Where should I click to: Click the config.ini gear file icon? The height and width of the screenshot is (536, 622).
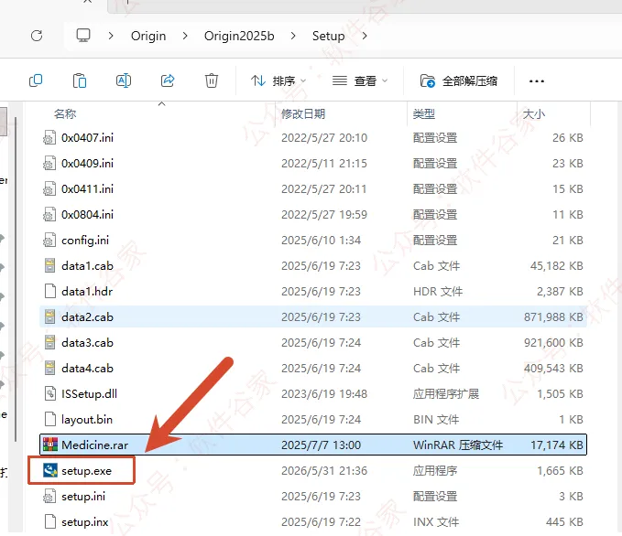(x=49, y=240)
